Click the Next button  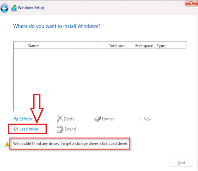(x=181, y=163)
